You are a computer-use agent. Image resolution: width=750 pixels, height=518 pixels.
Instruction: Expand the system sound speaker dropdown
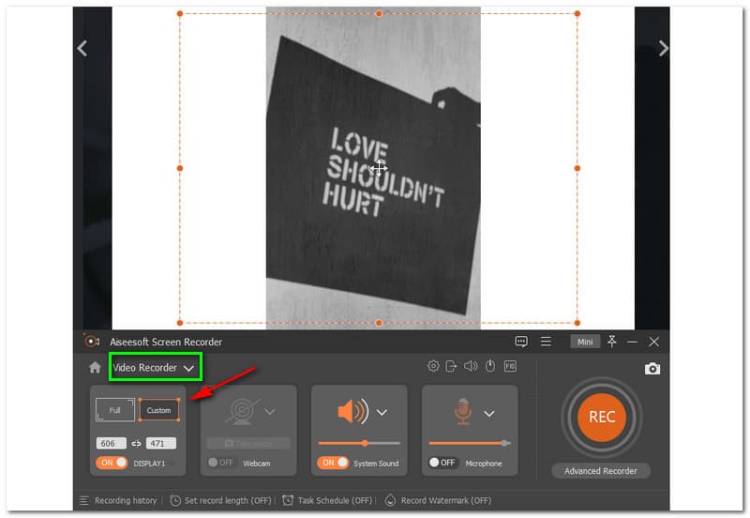(382, 412)
